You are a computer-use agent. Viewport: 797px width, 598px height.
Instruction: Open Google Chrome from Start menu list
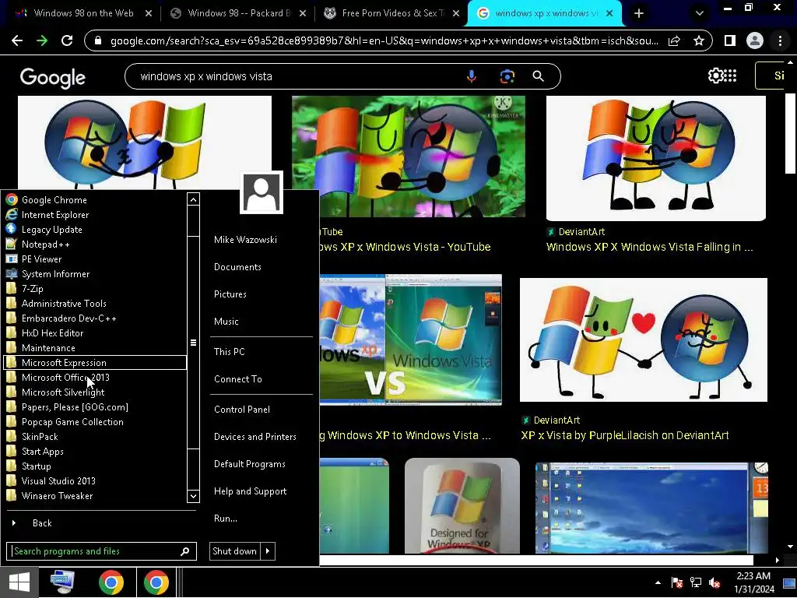click(96, 200)
